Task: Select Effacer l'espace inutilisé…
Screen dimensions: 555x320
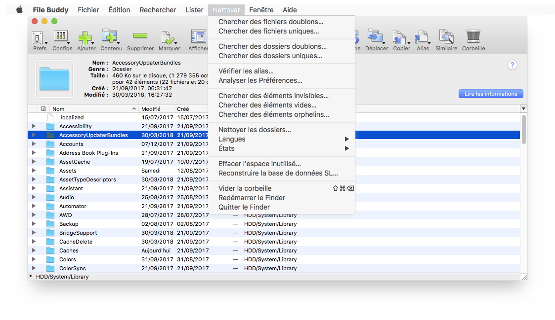Action: click(x=282, y=164)
